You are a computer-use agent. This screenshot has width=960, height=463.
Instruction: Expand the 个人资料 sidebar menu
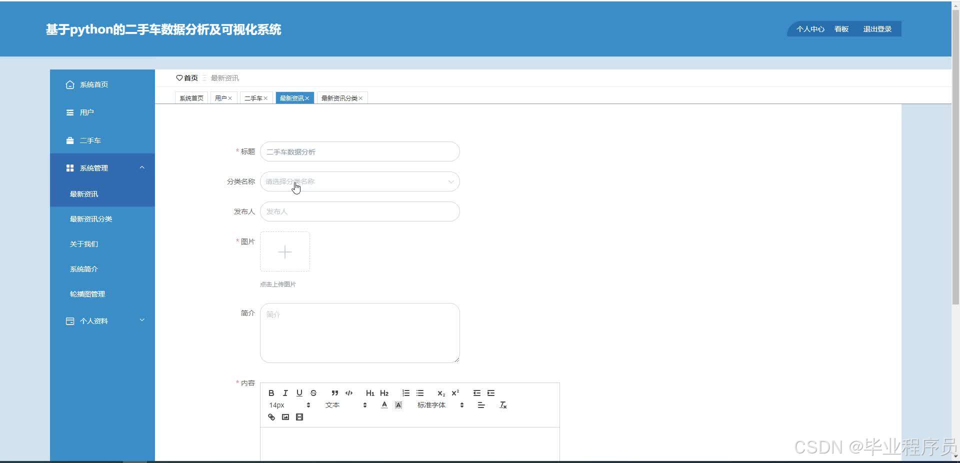tap(102, 321)
